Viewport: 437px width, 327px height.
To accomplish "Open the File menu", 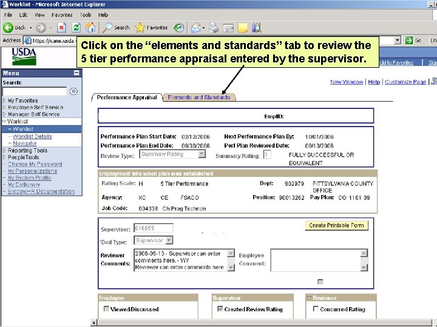I will point(8,15).
